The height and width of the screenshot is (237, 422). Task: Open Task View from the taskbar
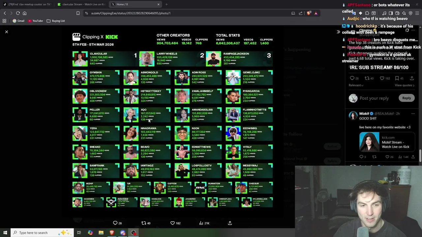click(79, 233)
